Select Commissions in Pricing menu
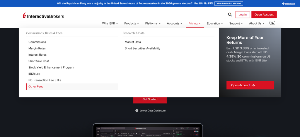Image resolution: width=300 pixels, height=137 pixels. (37, 42)
